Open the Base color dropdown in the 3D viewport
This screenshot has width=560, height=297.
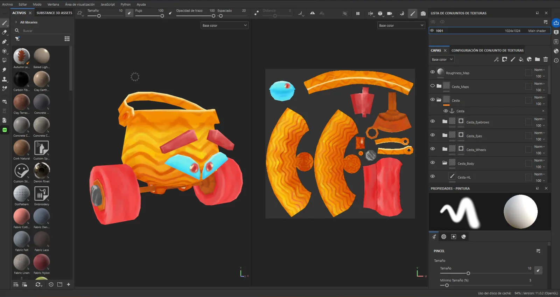point(224,26)
